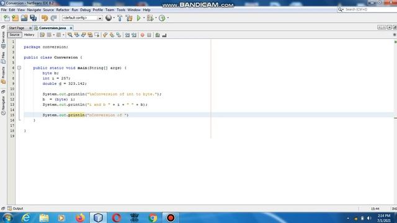The height and width of the screenshot is (223, 397).
Task: Open the Edit menu
Action: coord(12,10)
